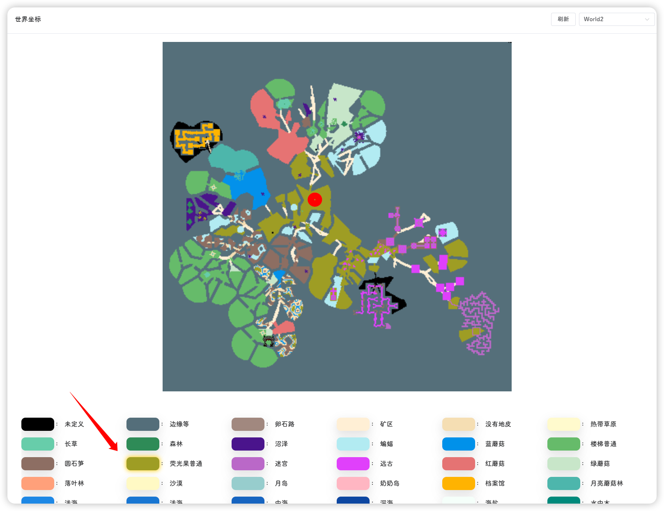Screen dimensions: 664x511
Task: Click the small creature icon near the map bottom
Action: pyautogui.click(x=268, y=341)
